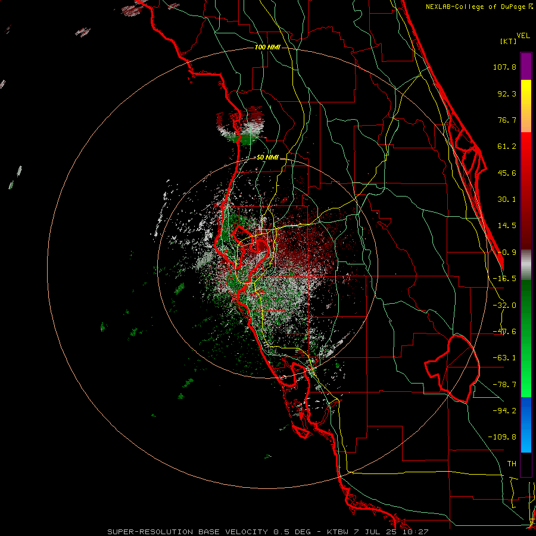
Task: Click the -32.0 value on the velocity scale
Action: coord(504,306)
